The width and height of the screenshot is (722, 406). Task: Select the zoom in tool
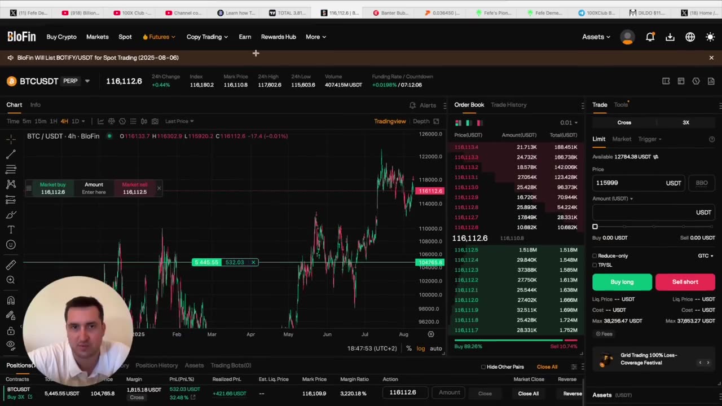tap(11, 280)
